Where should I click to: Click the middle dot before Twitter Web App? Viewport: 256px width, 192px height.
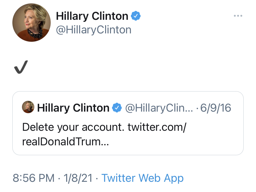coord(97,178)
